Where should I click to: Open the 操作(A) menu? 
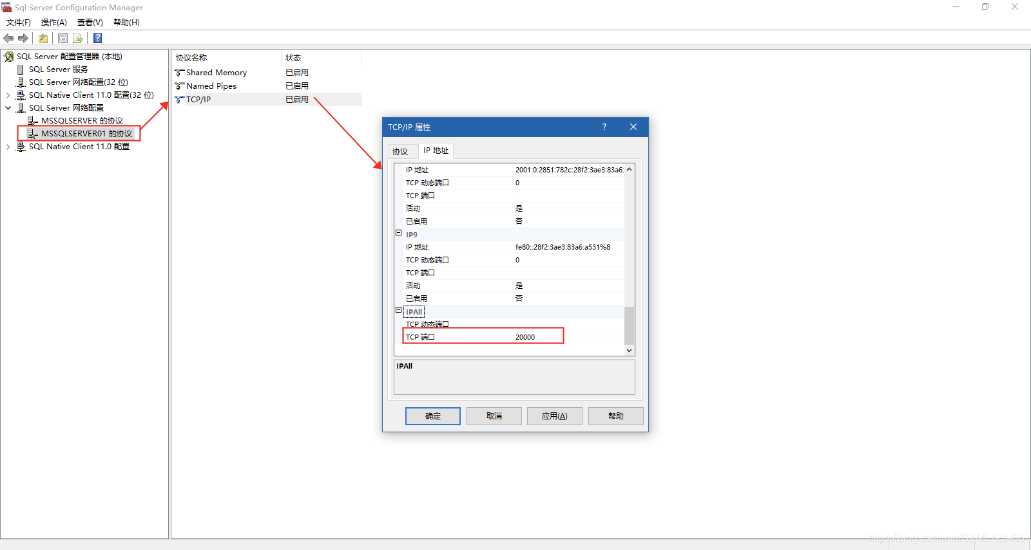(54, 23)
